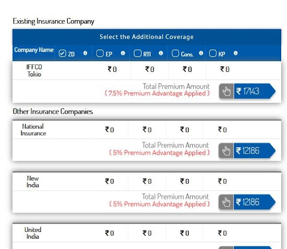Click '7.5% Premium Advantage Applied' note

(x=157, y=93)
